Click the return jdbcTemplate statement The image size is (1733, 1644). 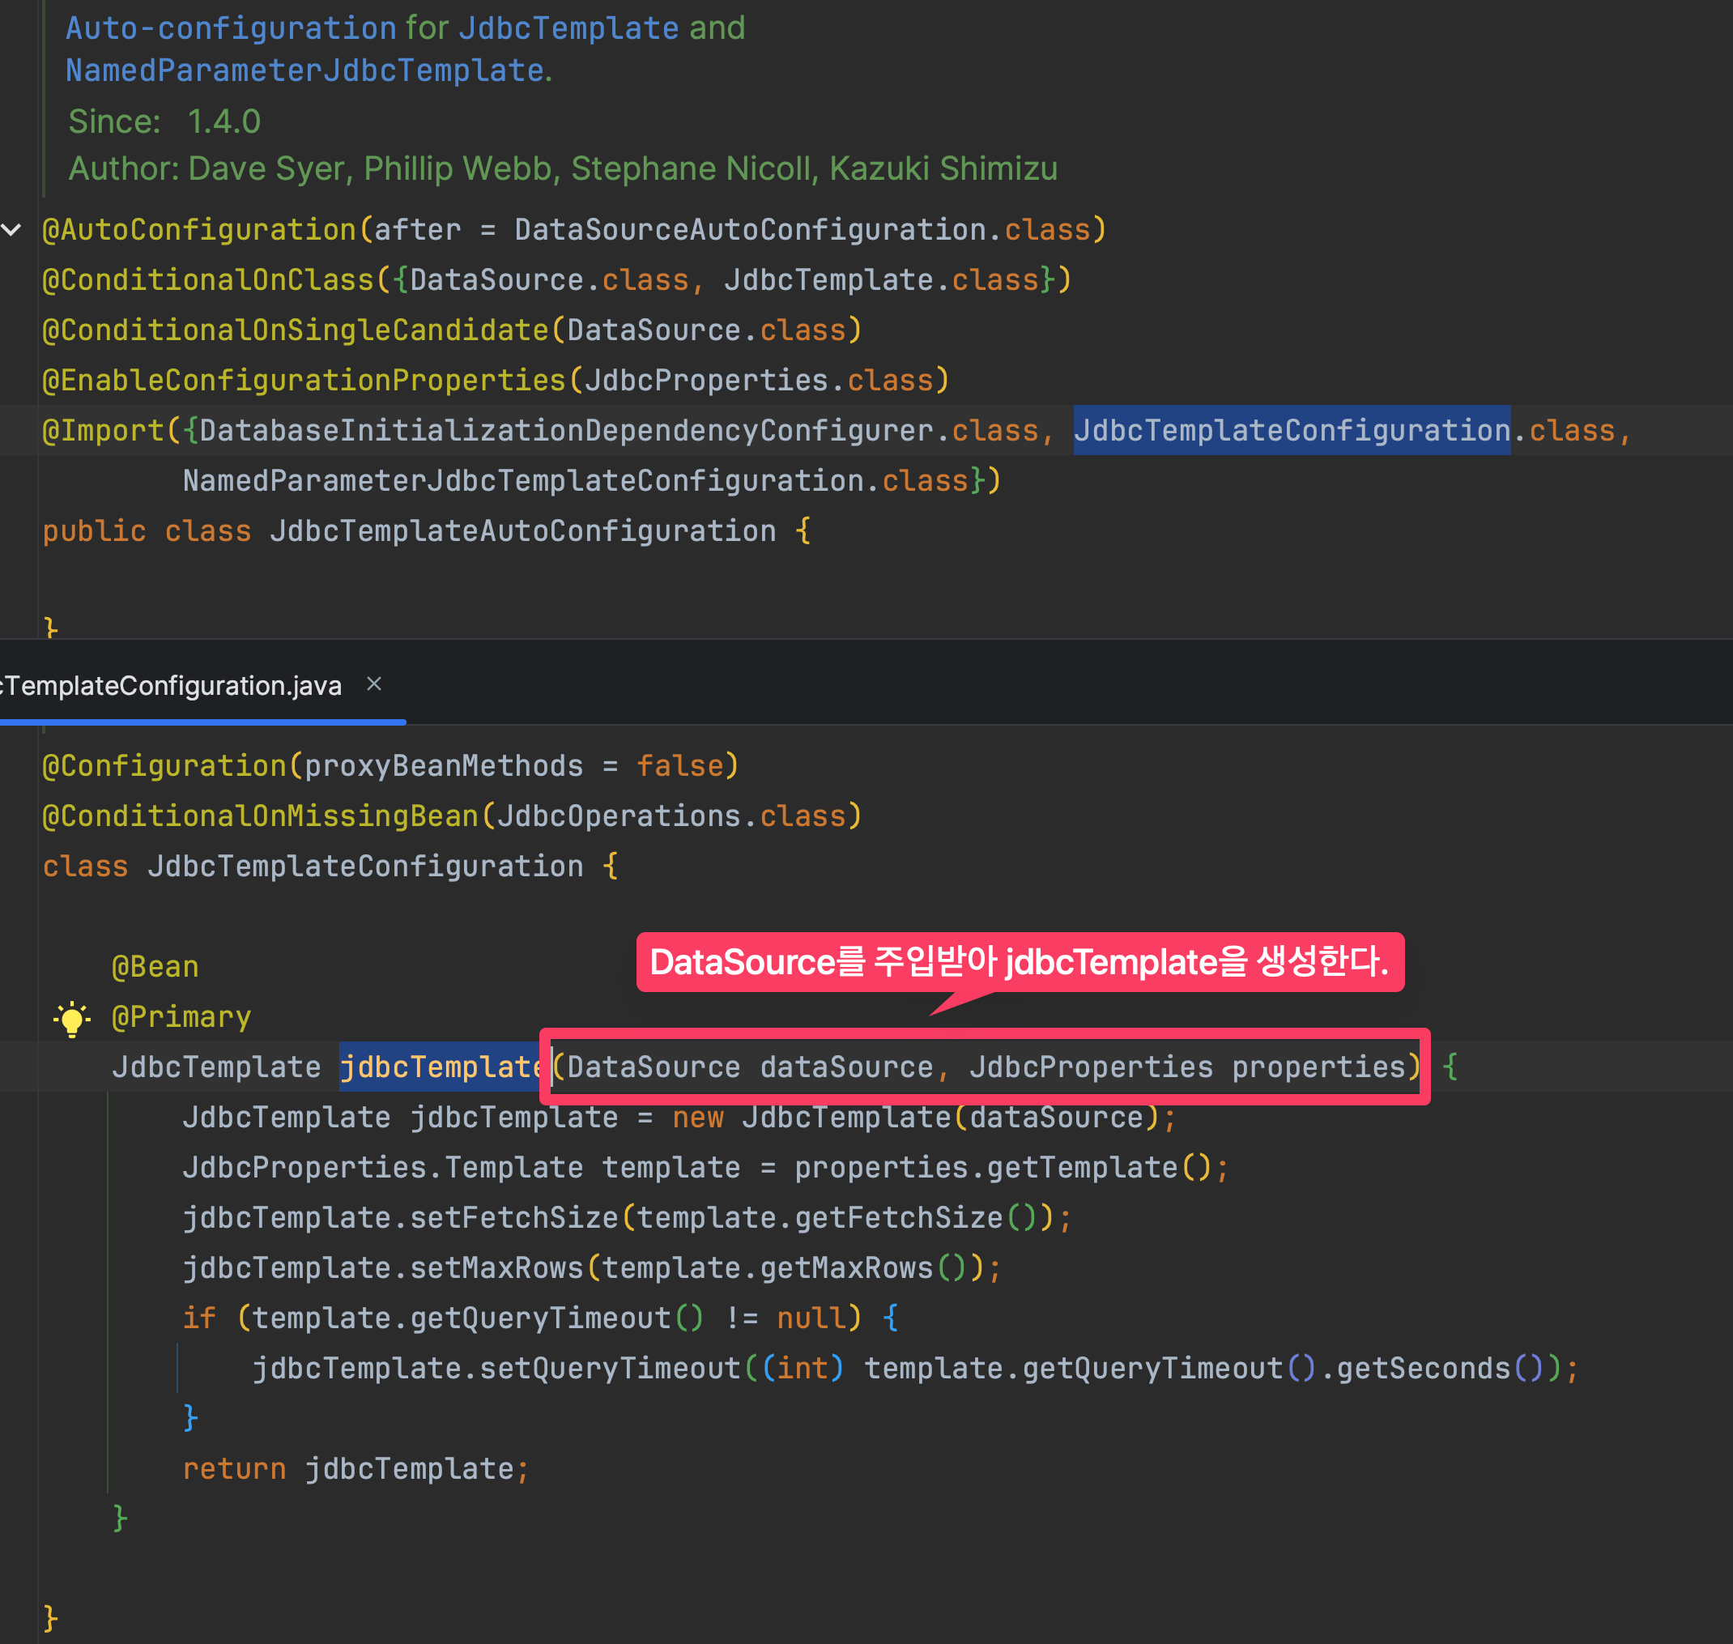355,1469
